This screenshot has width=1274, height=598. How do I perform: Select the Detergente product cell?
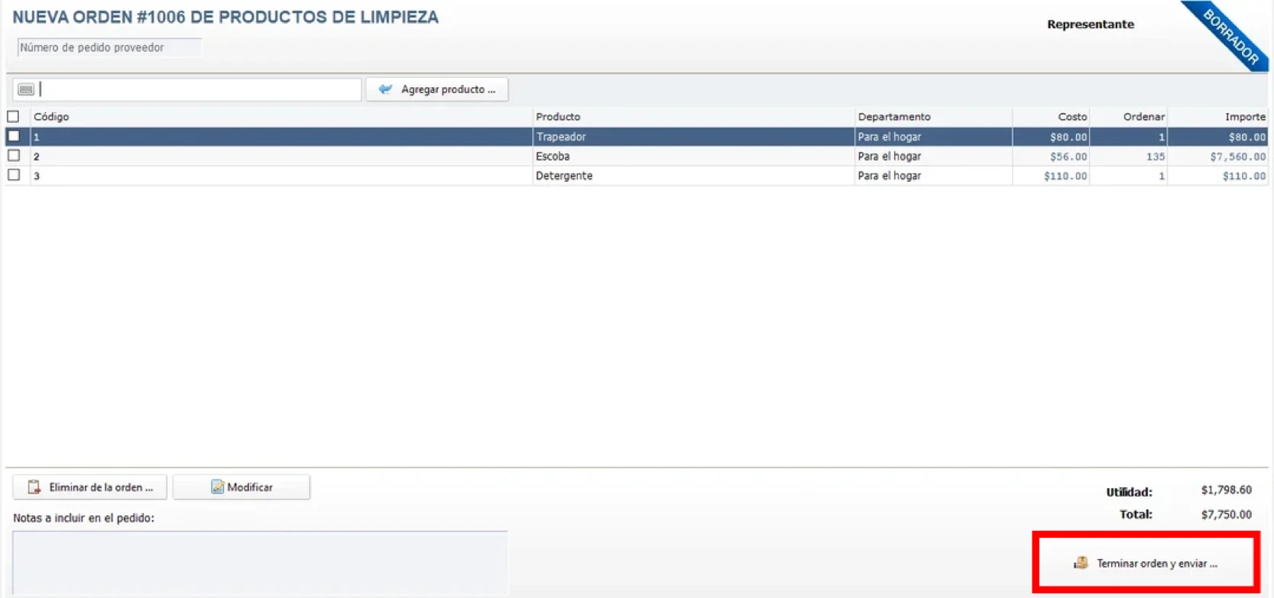693,176
